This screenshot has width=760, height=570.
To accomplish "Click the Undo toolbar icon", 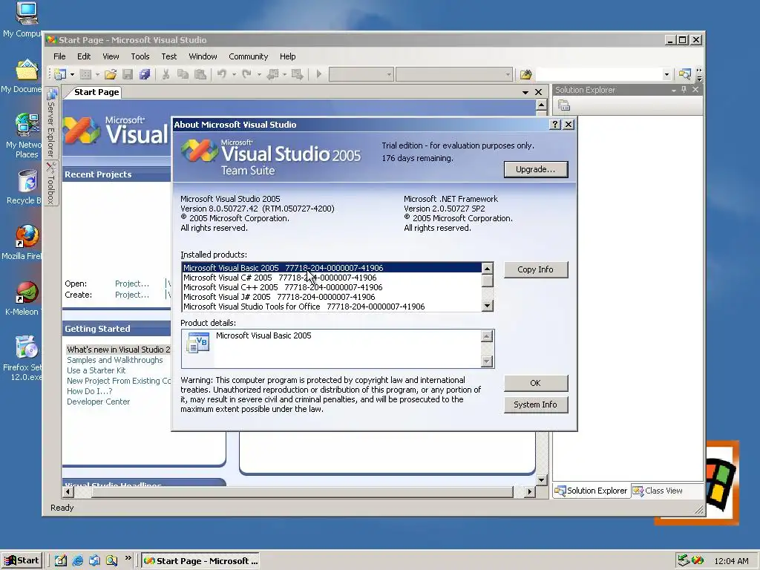I will pos(221,74).
